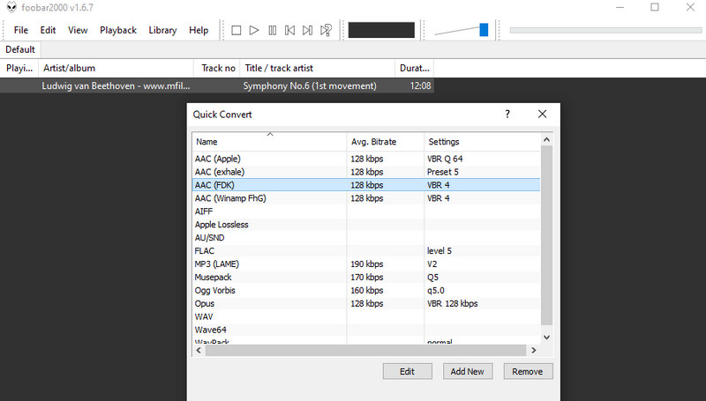The height and width of the screenshot is (401, 706).
Task: Click the volume slider handle
Action: pyautogui.click(x=484, y=30)
